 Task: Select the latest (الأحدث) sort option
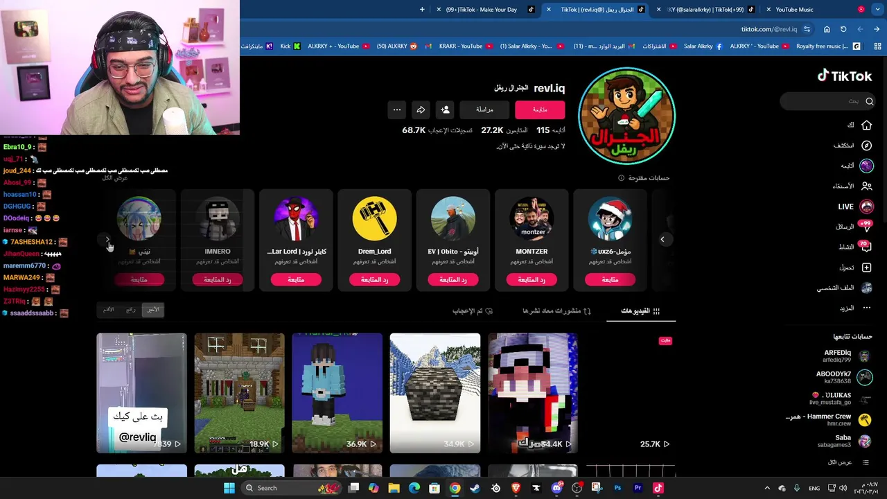click(153, 310)
